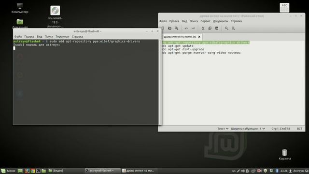Open the Сервис menu in the text editor
The width and height of the screenshot is (309, 174).
click(x=205, y=21)
